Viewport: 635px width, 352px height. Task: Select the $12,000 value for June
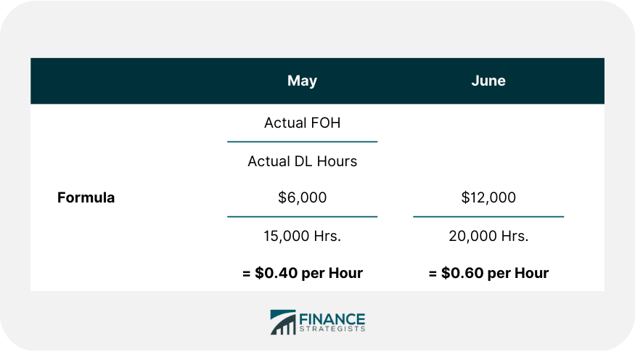[488, 197]
